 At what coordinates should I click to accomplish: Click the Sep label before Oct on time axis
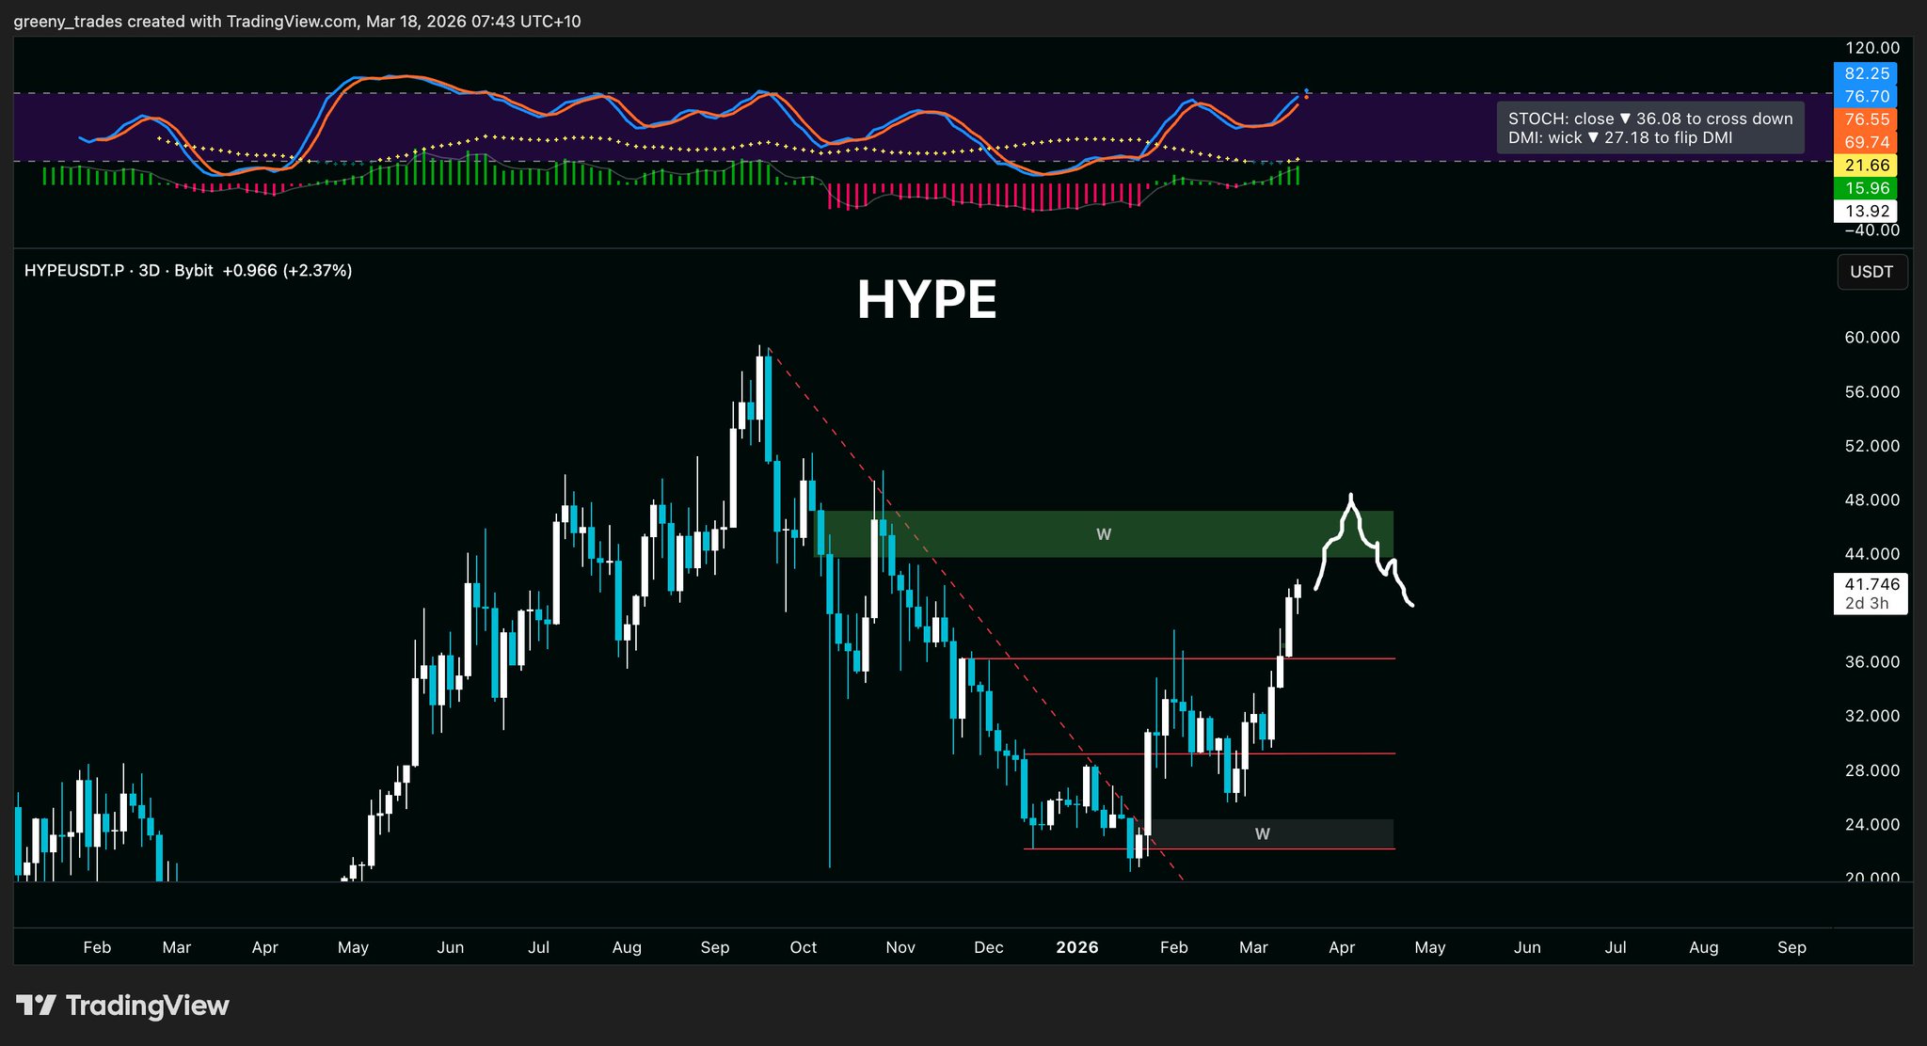coord(714,947)
